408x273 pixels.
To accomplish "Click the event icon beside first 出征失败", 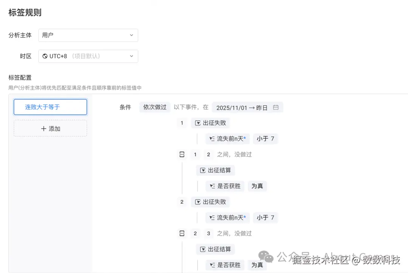I will click(198, 123).
